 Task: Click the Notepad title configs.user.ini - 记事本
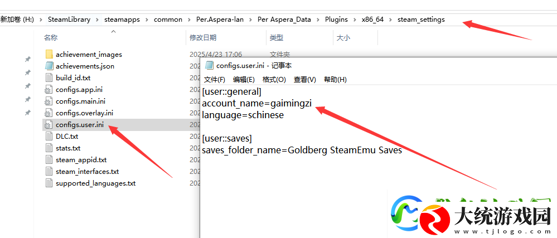tap(254, 65)
